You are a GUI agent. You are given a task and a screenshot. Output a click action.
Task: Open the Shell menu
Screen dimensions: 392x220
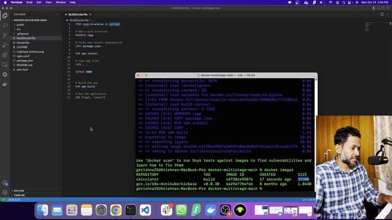click(x=29, y=2)
